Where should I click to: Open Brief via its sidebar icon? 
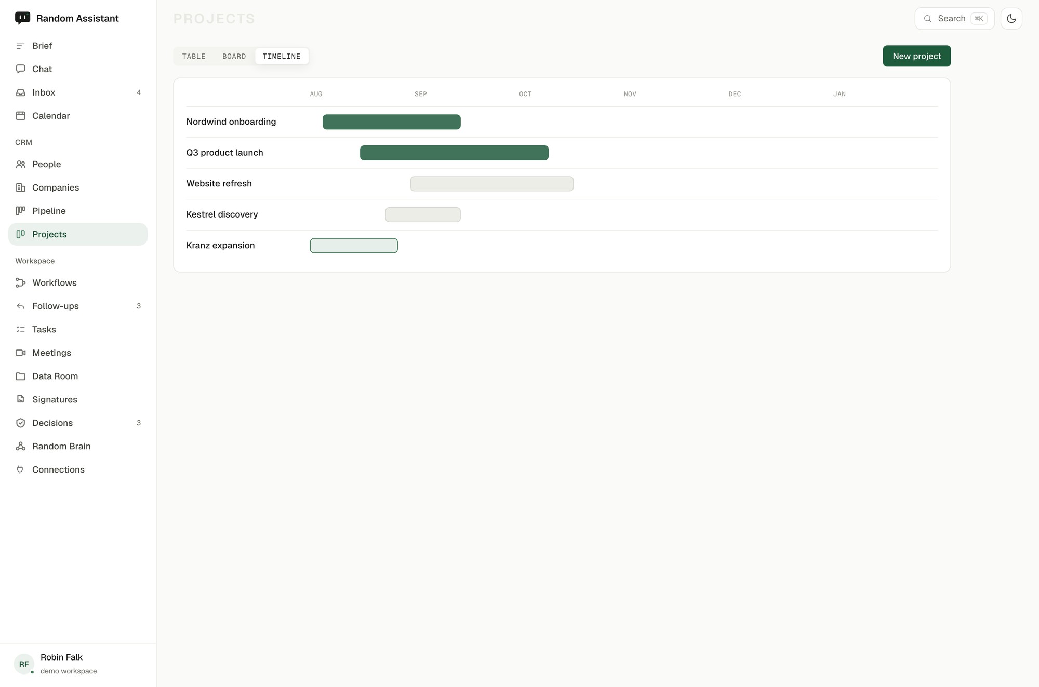click(x=20, y=46)
